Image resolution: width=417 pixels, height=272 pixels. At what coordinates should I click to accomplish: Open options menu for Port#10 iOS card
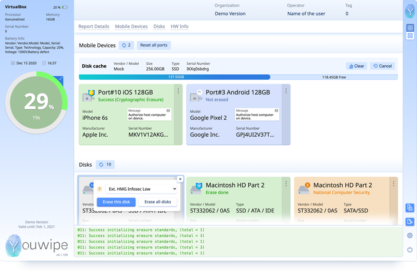coord(178,91)
